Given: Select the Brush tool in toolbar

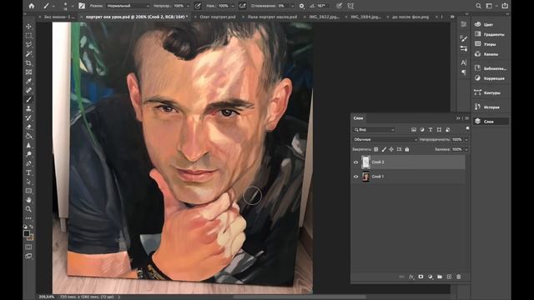Looking at the screenshot, I should pos(28,99).
